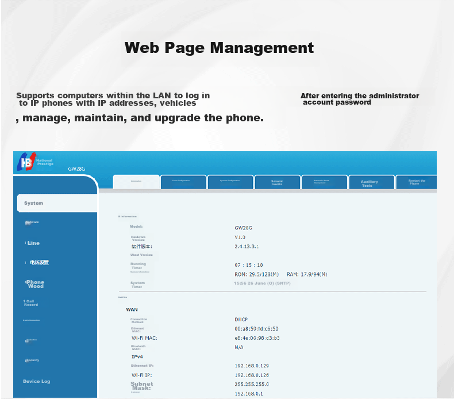Select System in the sidebar
This screenshot has width=454, height=399.
pyautogui.click(x=57, y=203)
